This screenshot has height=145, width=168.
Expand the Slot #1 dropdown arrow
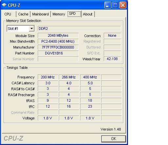(x=31, y=29)
